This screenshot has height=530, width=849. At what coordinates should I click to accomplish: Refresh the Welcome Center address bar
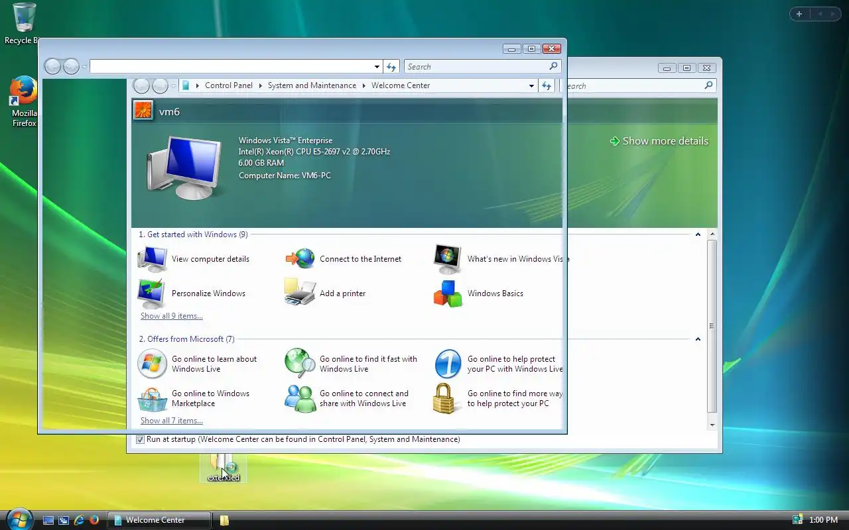(547, 85)
